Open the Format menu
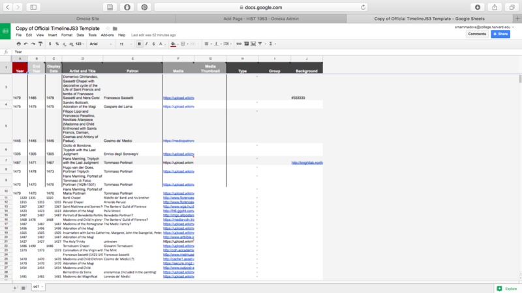 click(x=67, y=35)
